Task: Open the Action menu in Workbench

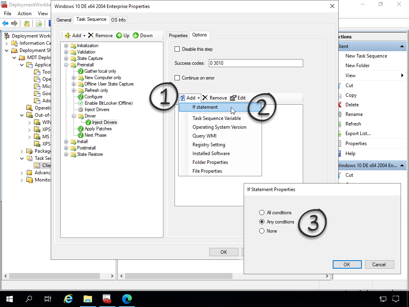Action: 24,14
